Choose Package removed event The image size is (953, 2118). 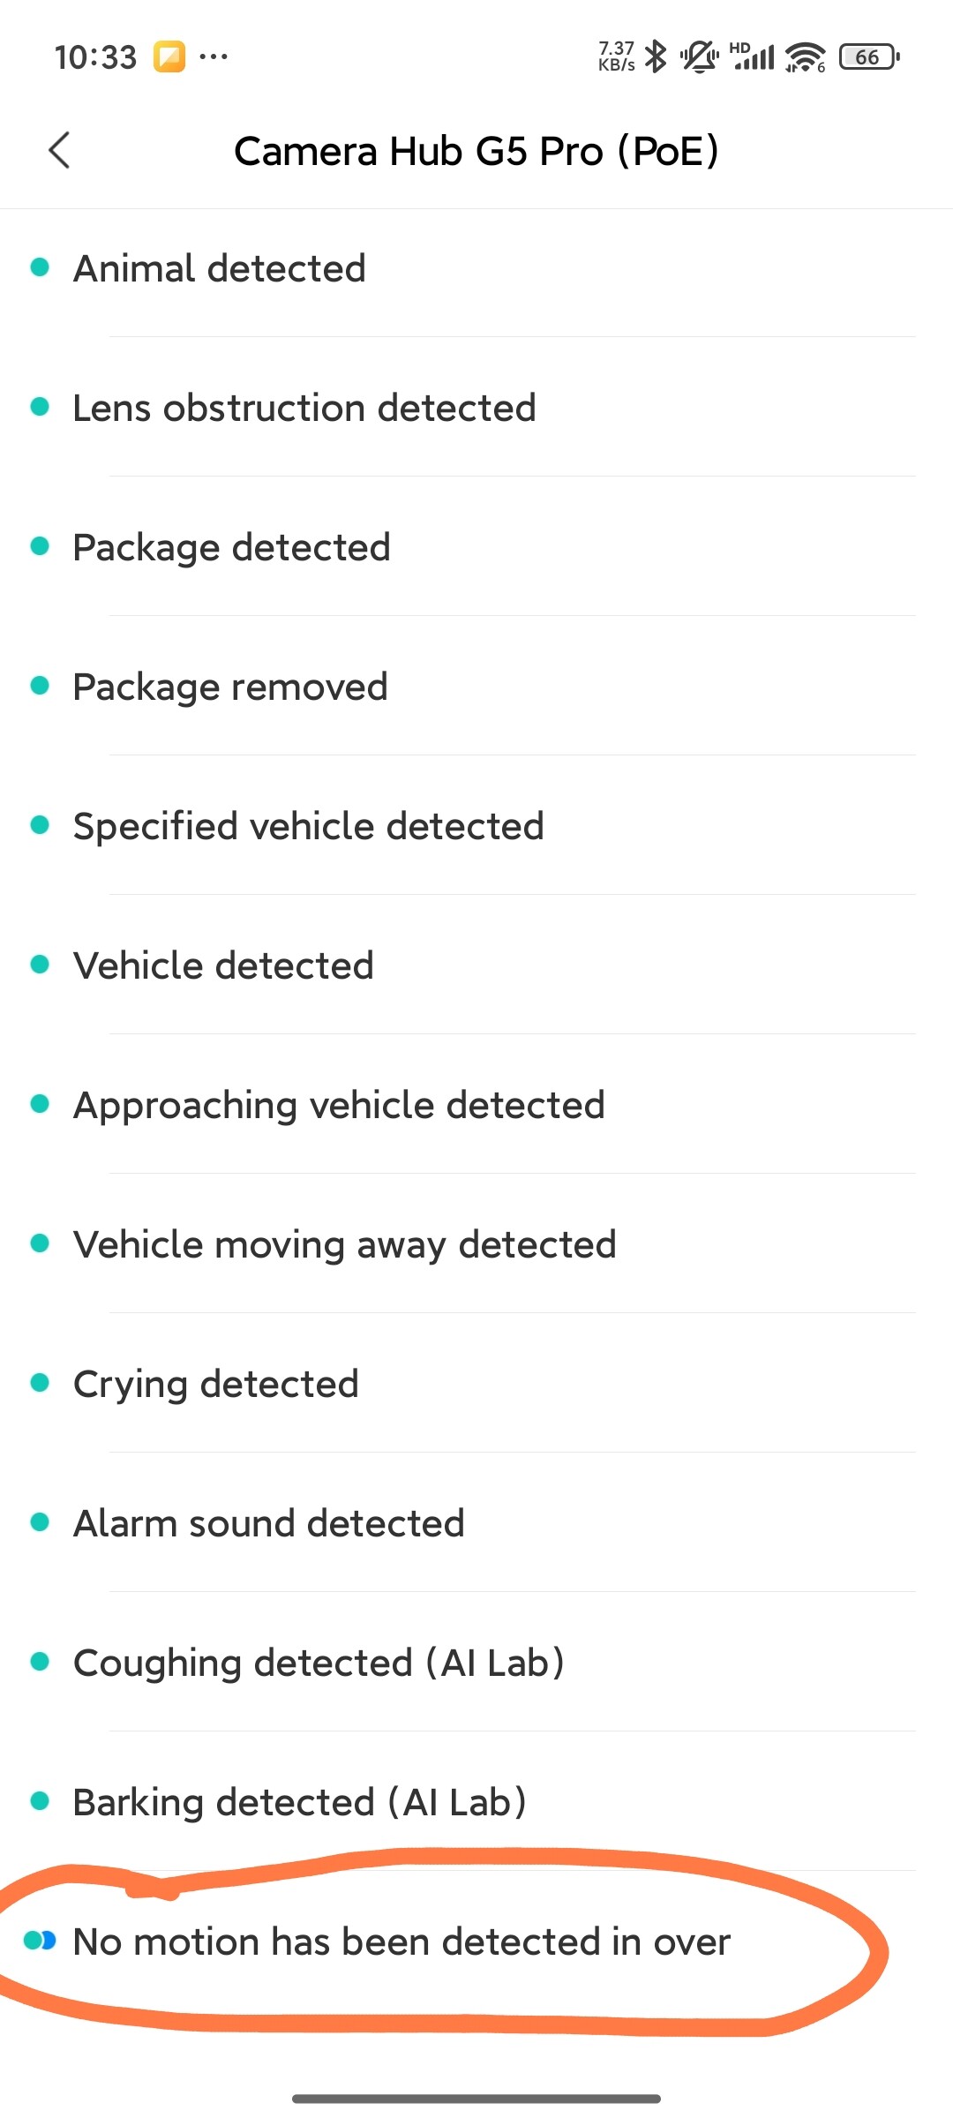(230, 687)
